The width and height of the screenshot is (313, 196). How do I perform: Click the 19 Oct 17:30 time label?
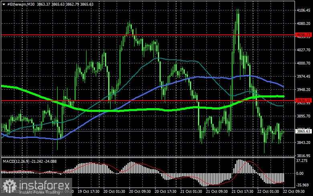(x=89, y=191)
